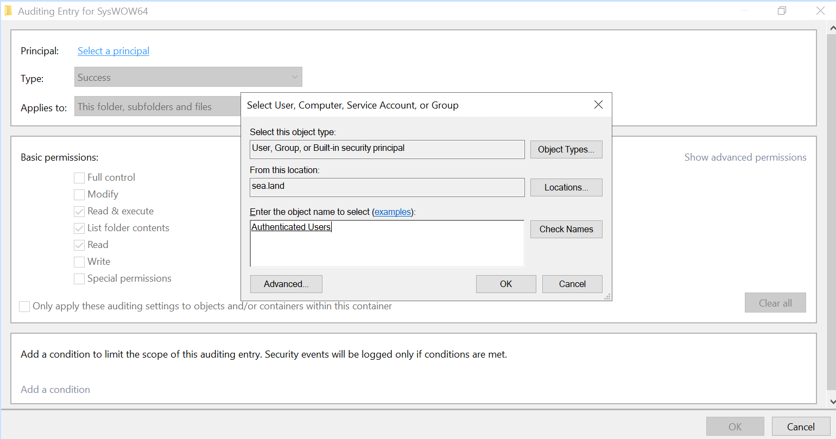Click the folder icon in the title bar

pyautogui.click(x=9, y=10)
